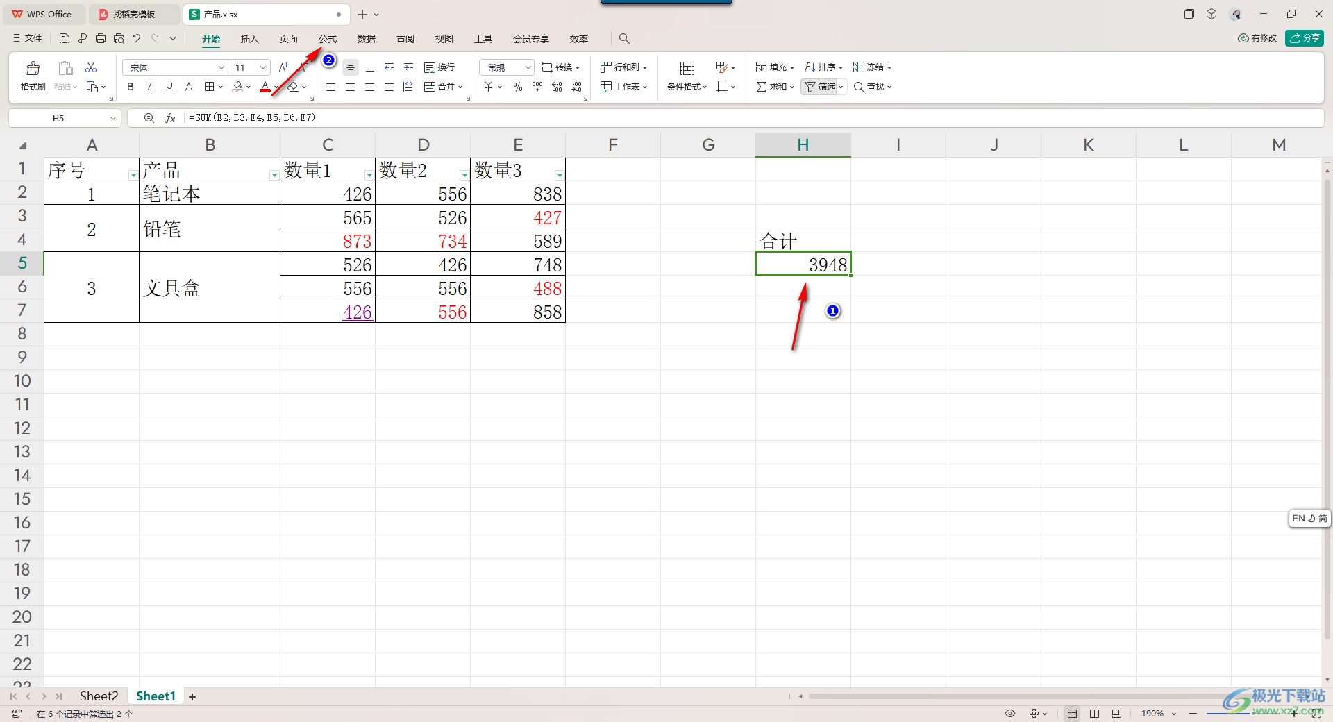This screenshot has width=1333, height=722.
Task: Click the zoom magnifier icon in formula bar
Action: 149,118
